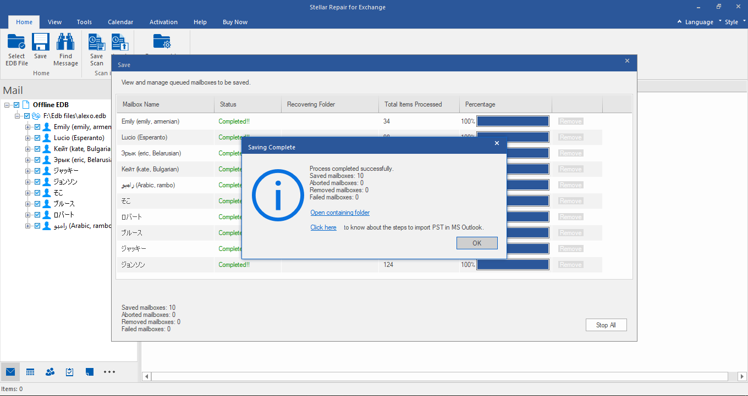The height and width of the screenshot is (396, 748).
Task: Collapse the Offline EDB tree node
Action: coord(7,105)
